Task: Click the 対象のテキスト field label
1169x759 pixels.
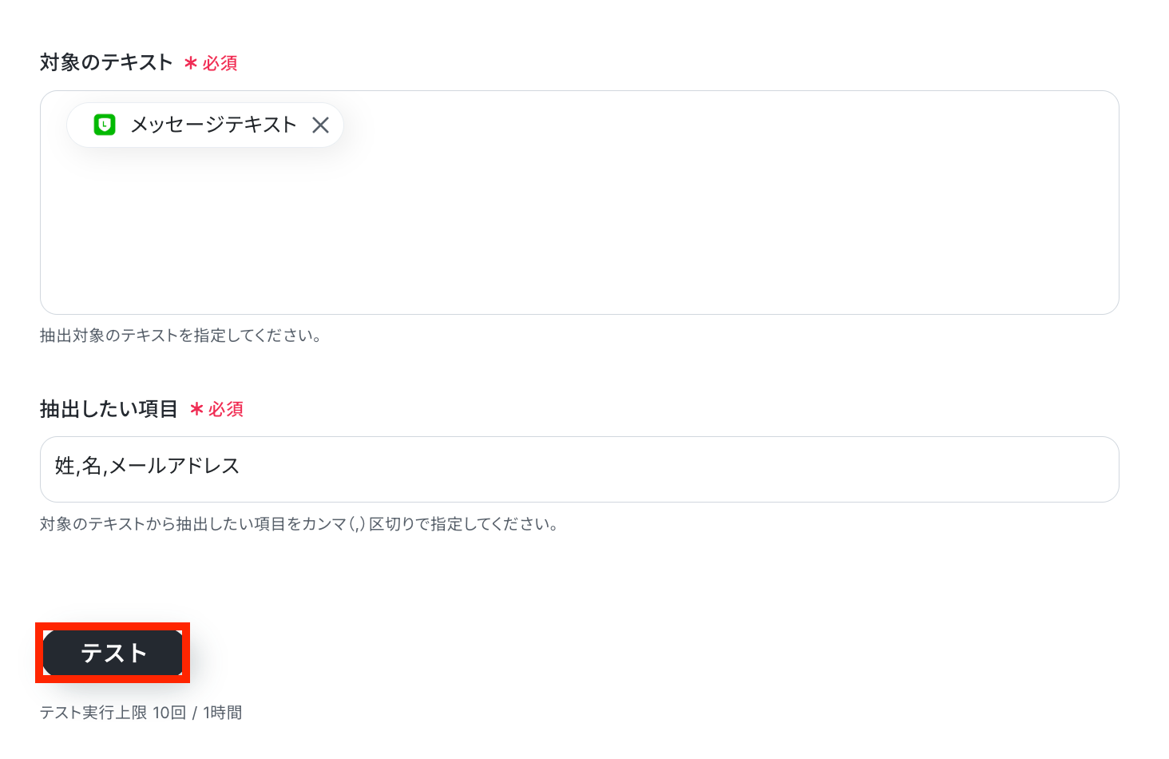Action: [x=106, y=62]
